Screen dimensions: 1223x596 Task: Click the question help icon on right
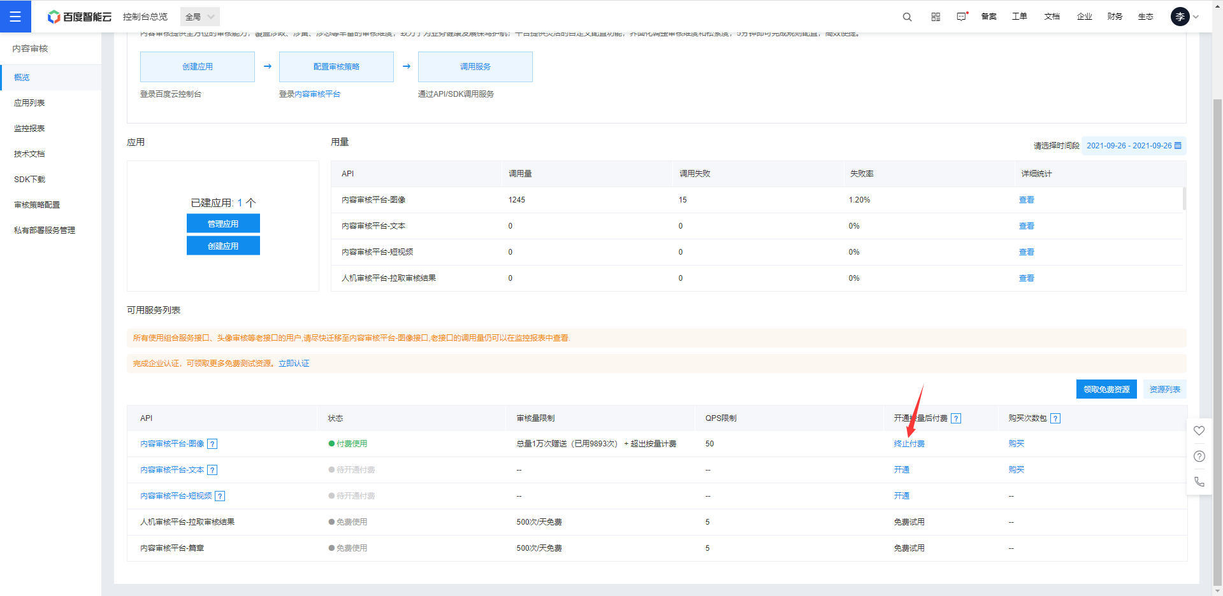[x=1199, y=457]
